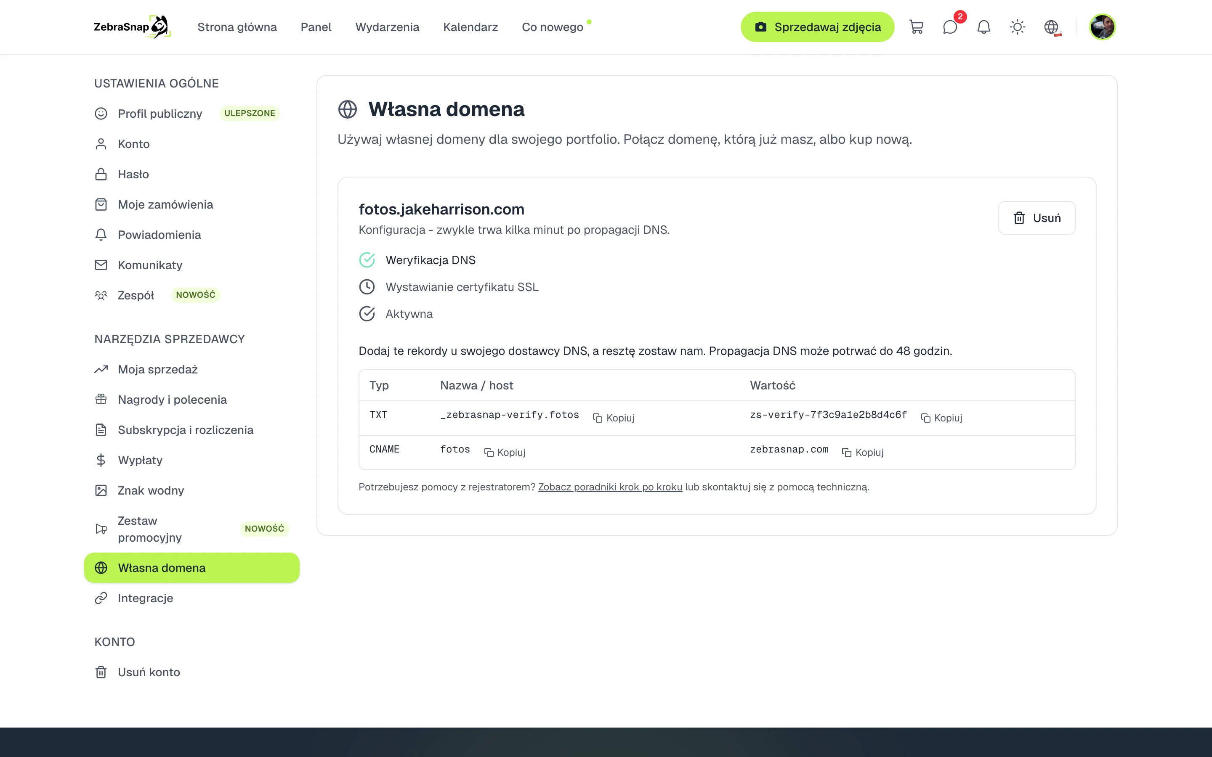Open Komunikaty in sidebar
Screen dimensions: 1212x757
point(192,265)
